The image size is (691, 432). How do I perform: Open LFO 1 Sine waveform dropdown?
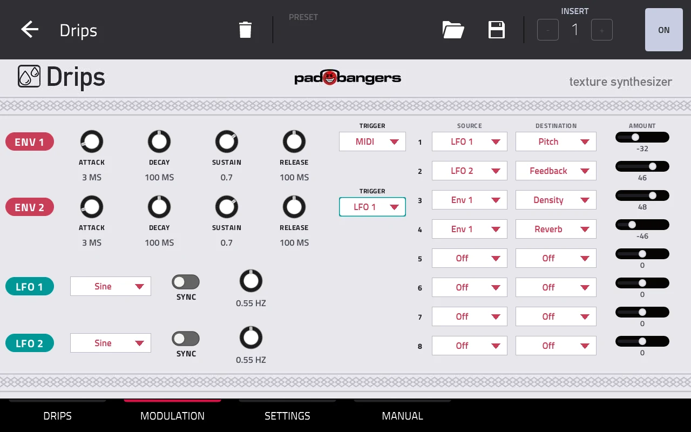(x=111, y=286)
